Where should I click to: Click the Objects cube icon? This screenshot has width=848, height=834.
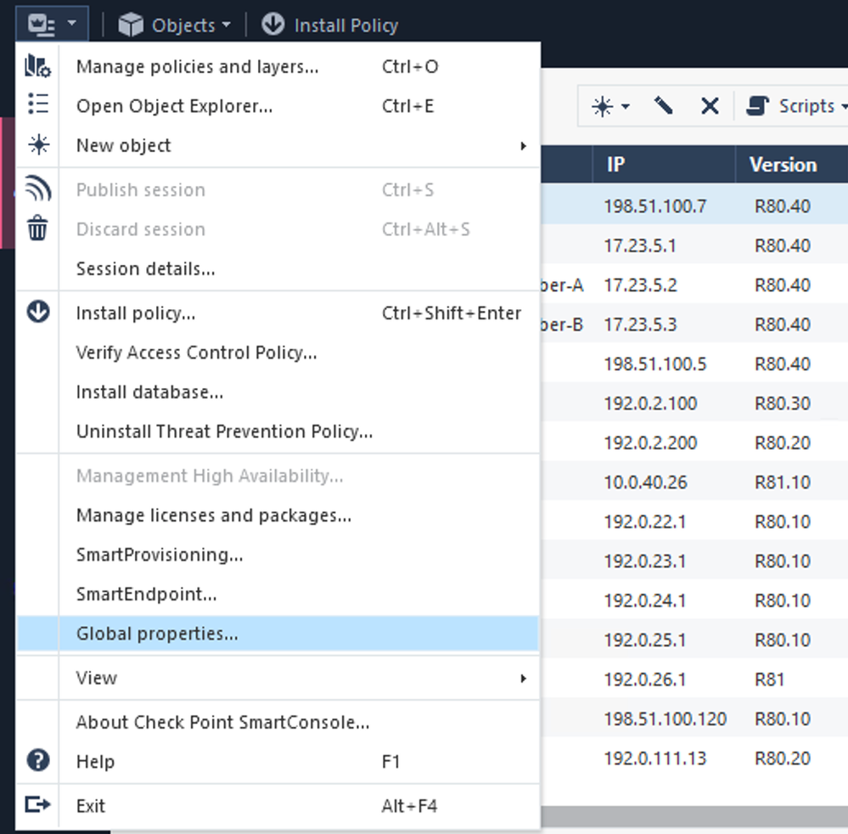pyautogui.click(x=131, y=25)
